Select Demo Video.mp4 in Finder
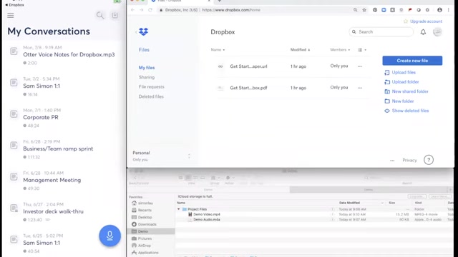 207,214
